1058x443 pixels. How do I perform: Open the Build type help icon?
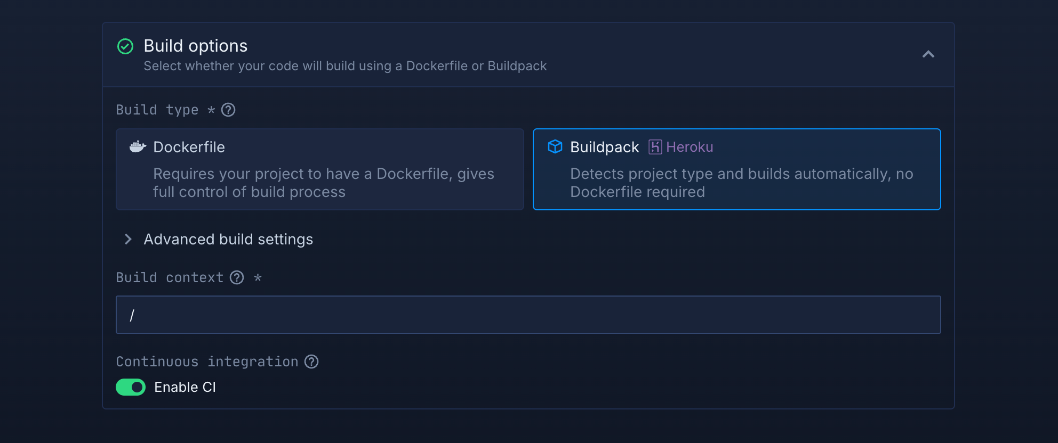click(228, 110)
